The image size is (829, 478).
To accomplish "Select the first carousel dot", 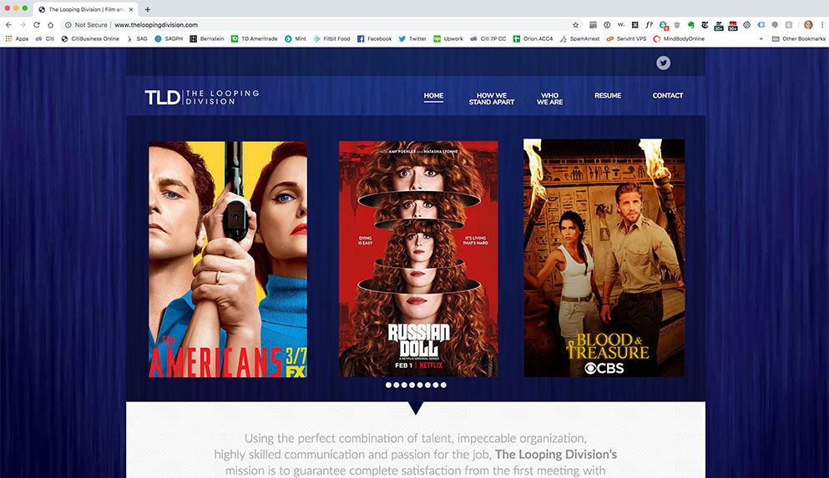I will 388,385.
